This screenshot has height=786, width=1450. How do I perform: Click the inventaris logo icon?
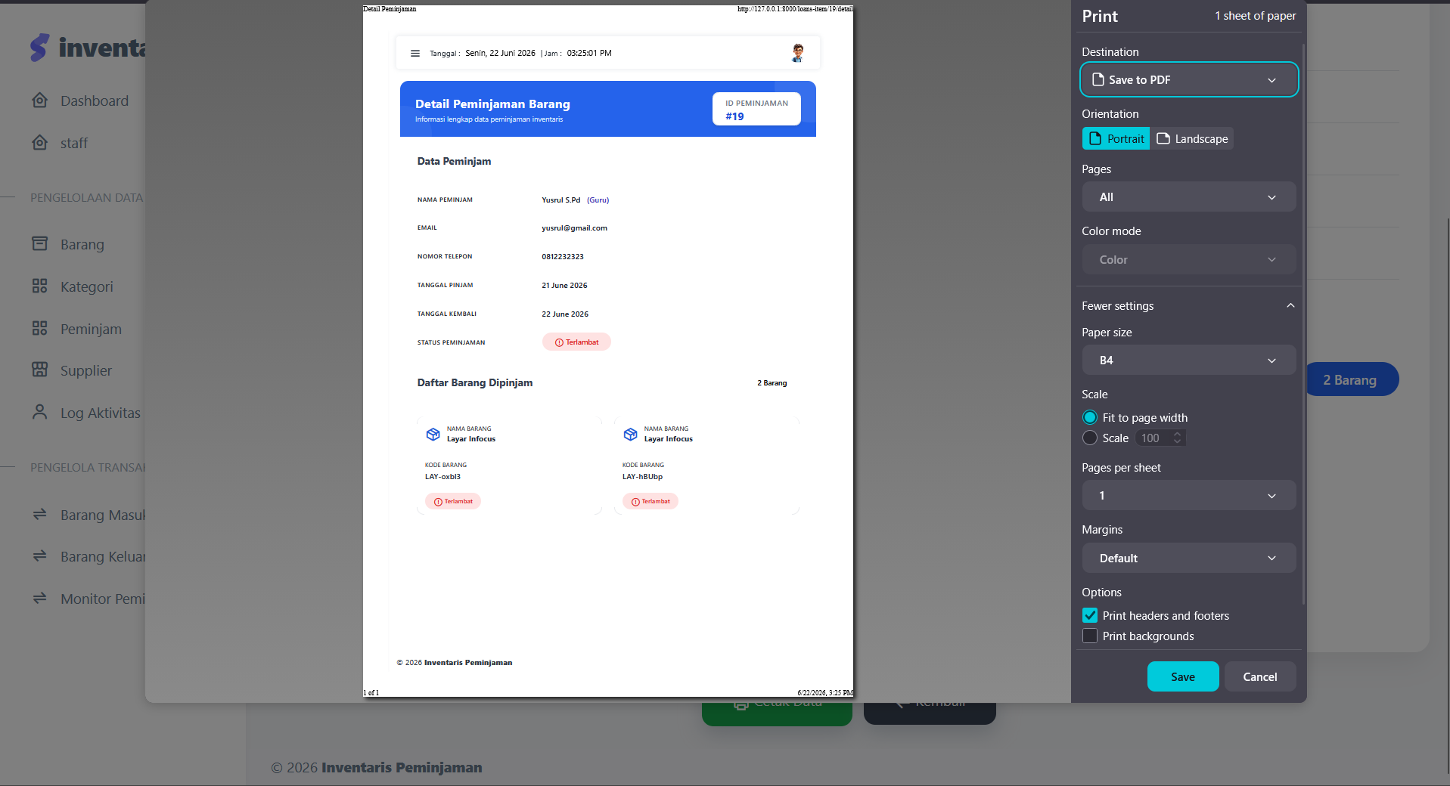click(39, 47)
